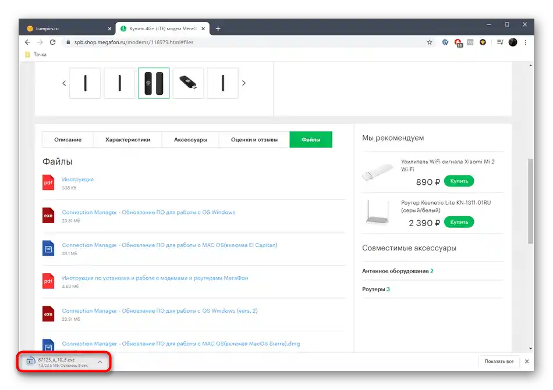The width and height of the screenshot is (553, 390).
Task: Click the browser forward arrow
Action: (40, 42)
